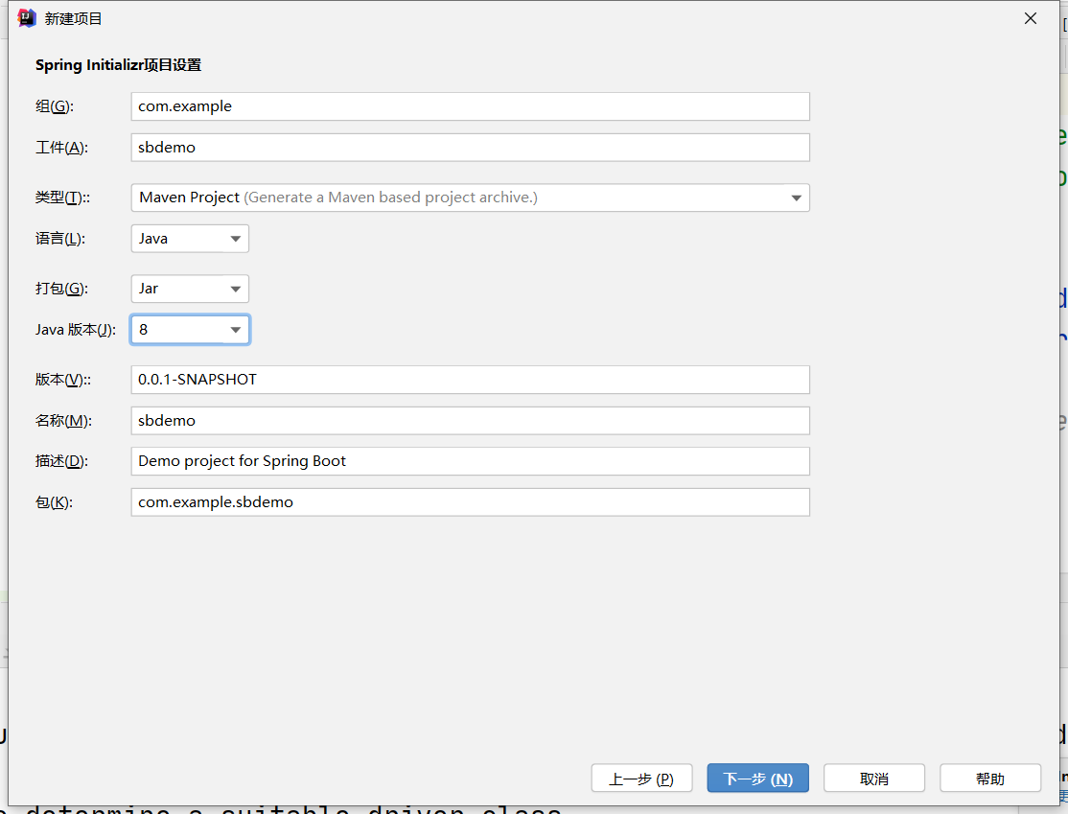This screenshot has height=814, width=1068.
Task: Select the name field sbdemo
Action: (x=470, y=421)
